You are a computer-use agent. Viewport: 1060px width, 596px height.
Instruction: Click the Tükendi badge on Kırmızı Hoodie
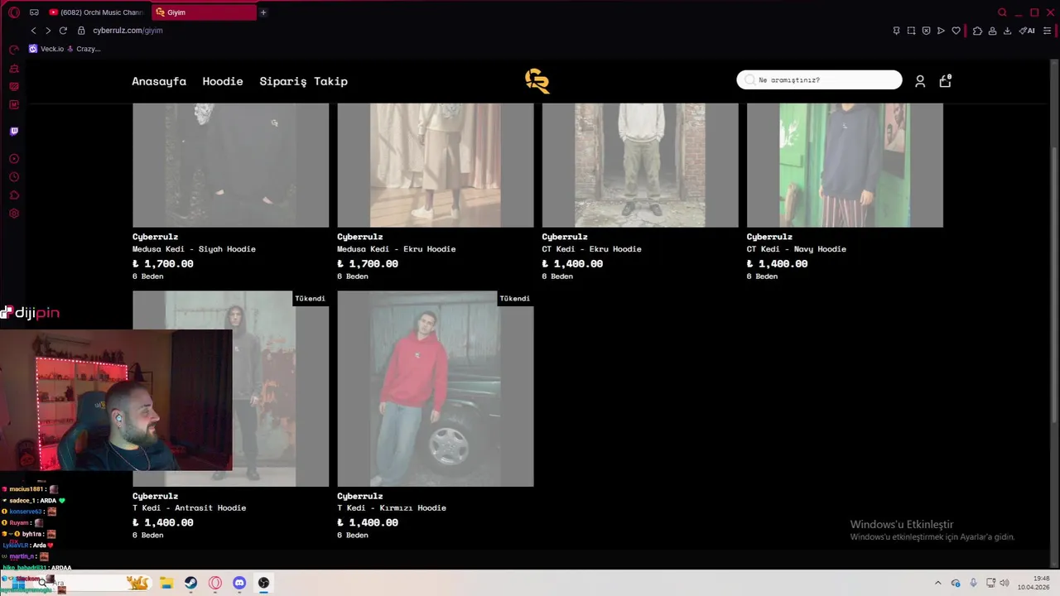pos(515,298)
